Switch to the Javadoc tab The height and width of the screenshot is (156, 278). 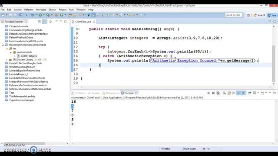(94, 93)
